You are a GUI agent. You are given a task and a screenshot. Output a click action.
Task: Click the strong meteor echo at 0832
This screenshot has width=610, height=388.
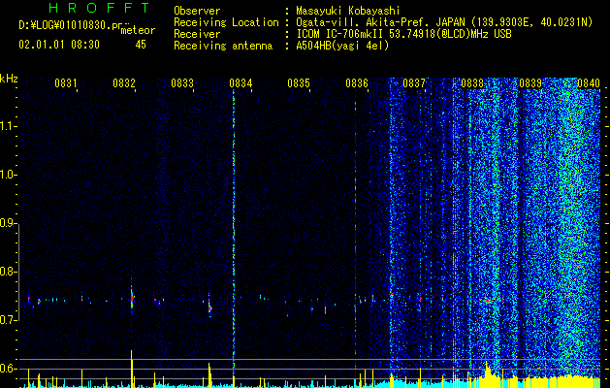point(132,298)
